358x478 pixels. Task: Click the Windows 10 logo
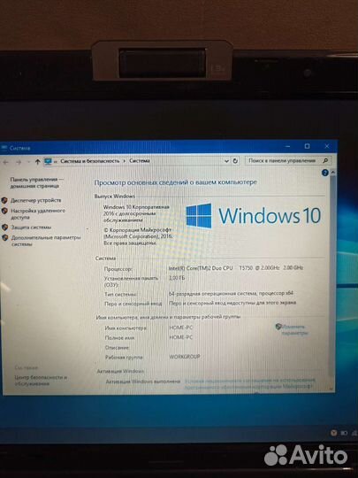click(254, 216)
